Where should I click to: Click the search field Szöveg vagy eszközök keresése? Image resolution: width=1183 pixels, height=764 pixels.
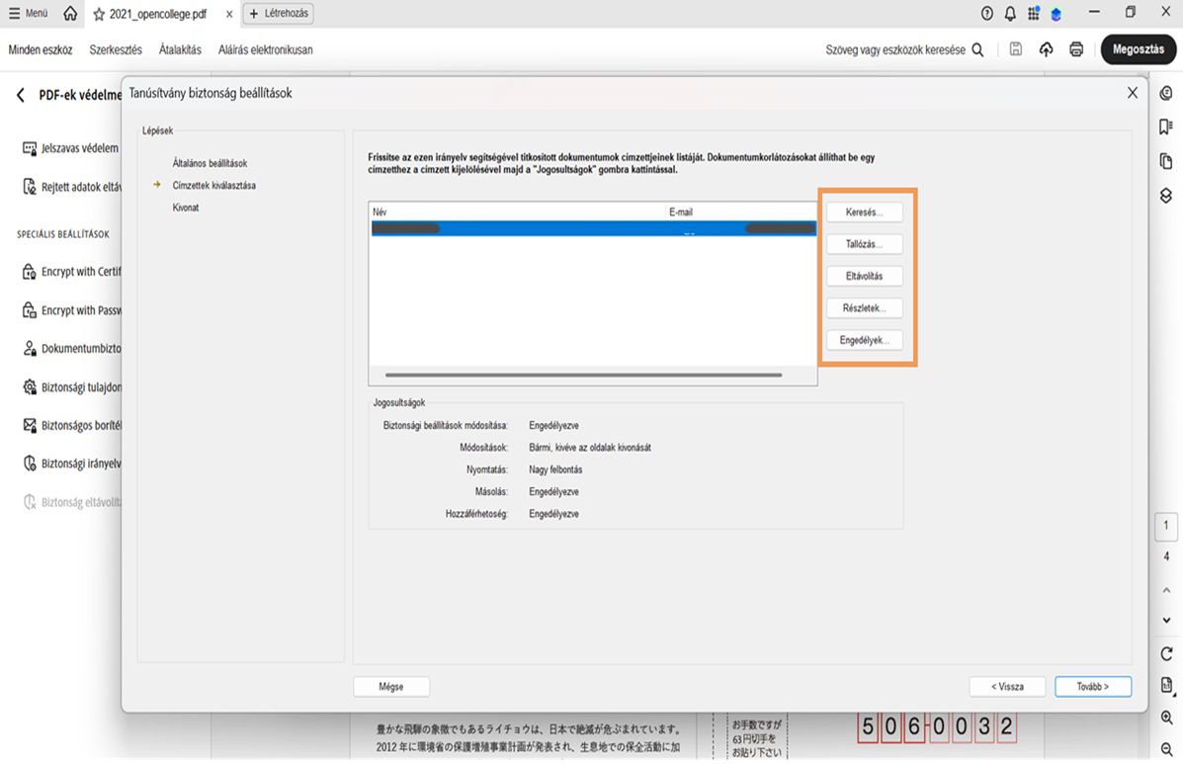904,49
